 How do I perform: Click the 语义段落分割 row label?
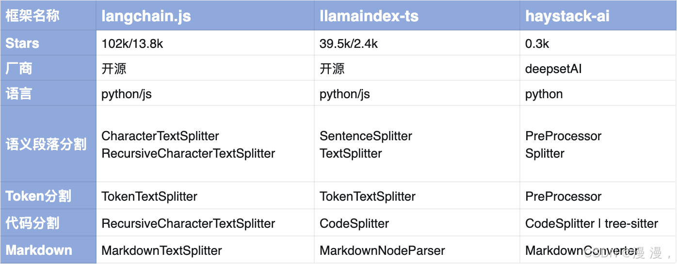coord(46,144)
